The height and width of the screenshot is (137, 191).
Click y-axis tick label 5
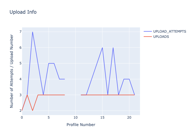20,63
